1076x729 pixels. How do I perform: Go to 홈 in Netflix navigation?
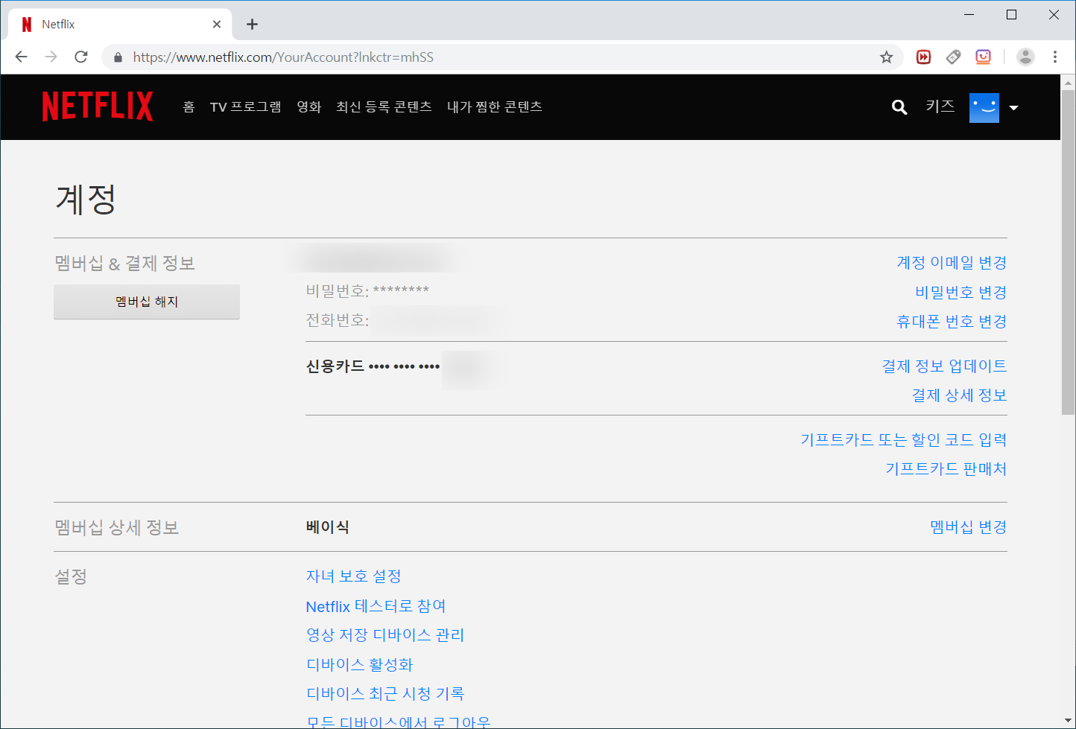click(189, 107)
